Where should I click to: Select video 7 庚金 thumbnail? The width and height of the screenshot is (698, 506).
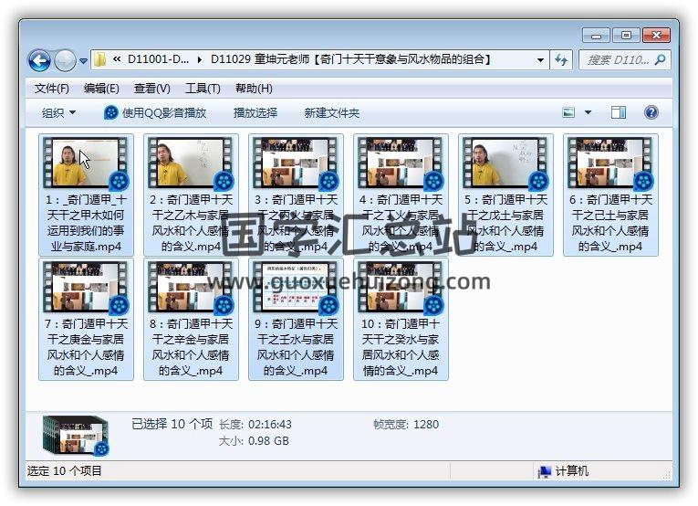click(86, 287)
